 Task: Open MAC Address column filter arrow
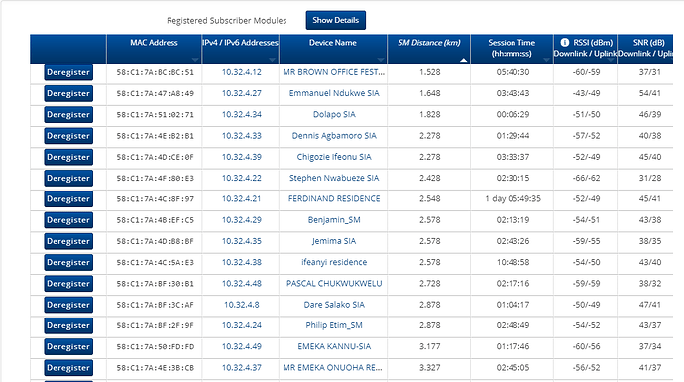195,59
